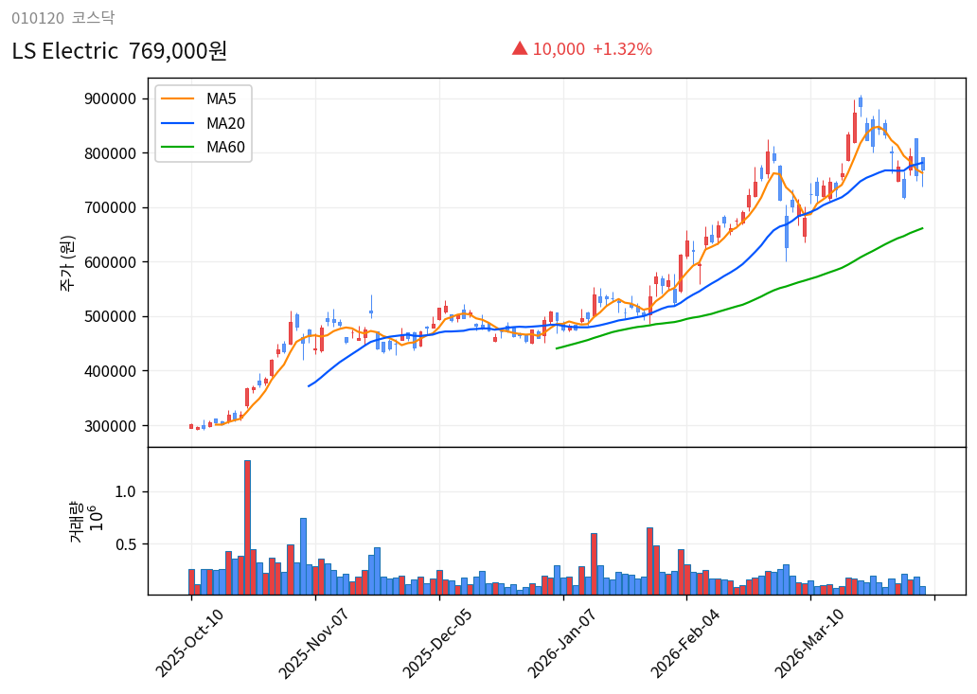The height and width of the screenshot is (694, 977).
Task: Click the MA5 orange legend line
Action: pyautogui.click(x=179, y=98)
